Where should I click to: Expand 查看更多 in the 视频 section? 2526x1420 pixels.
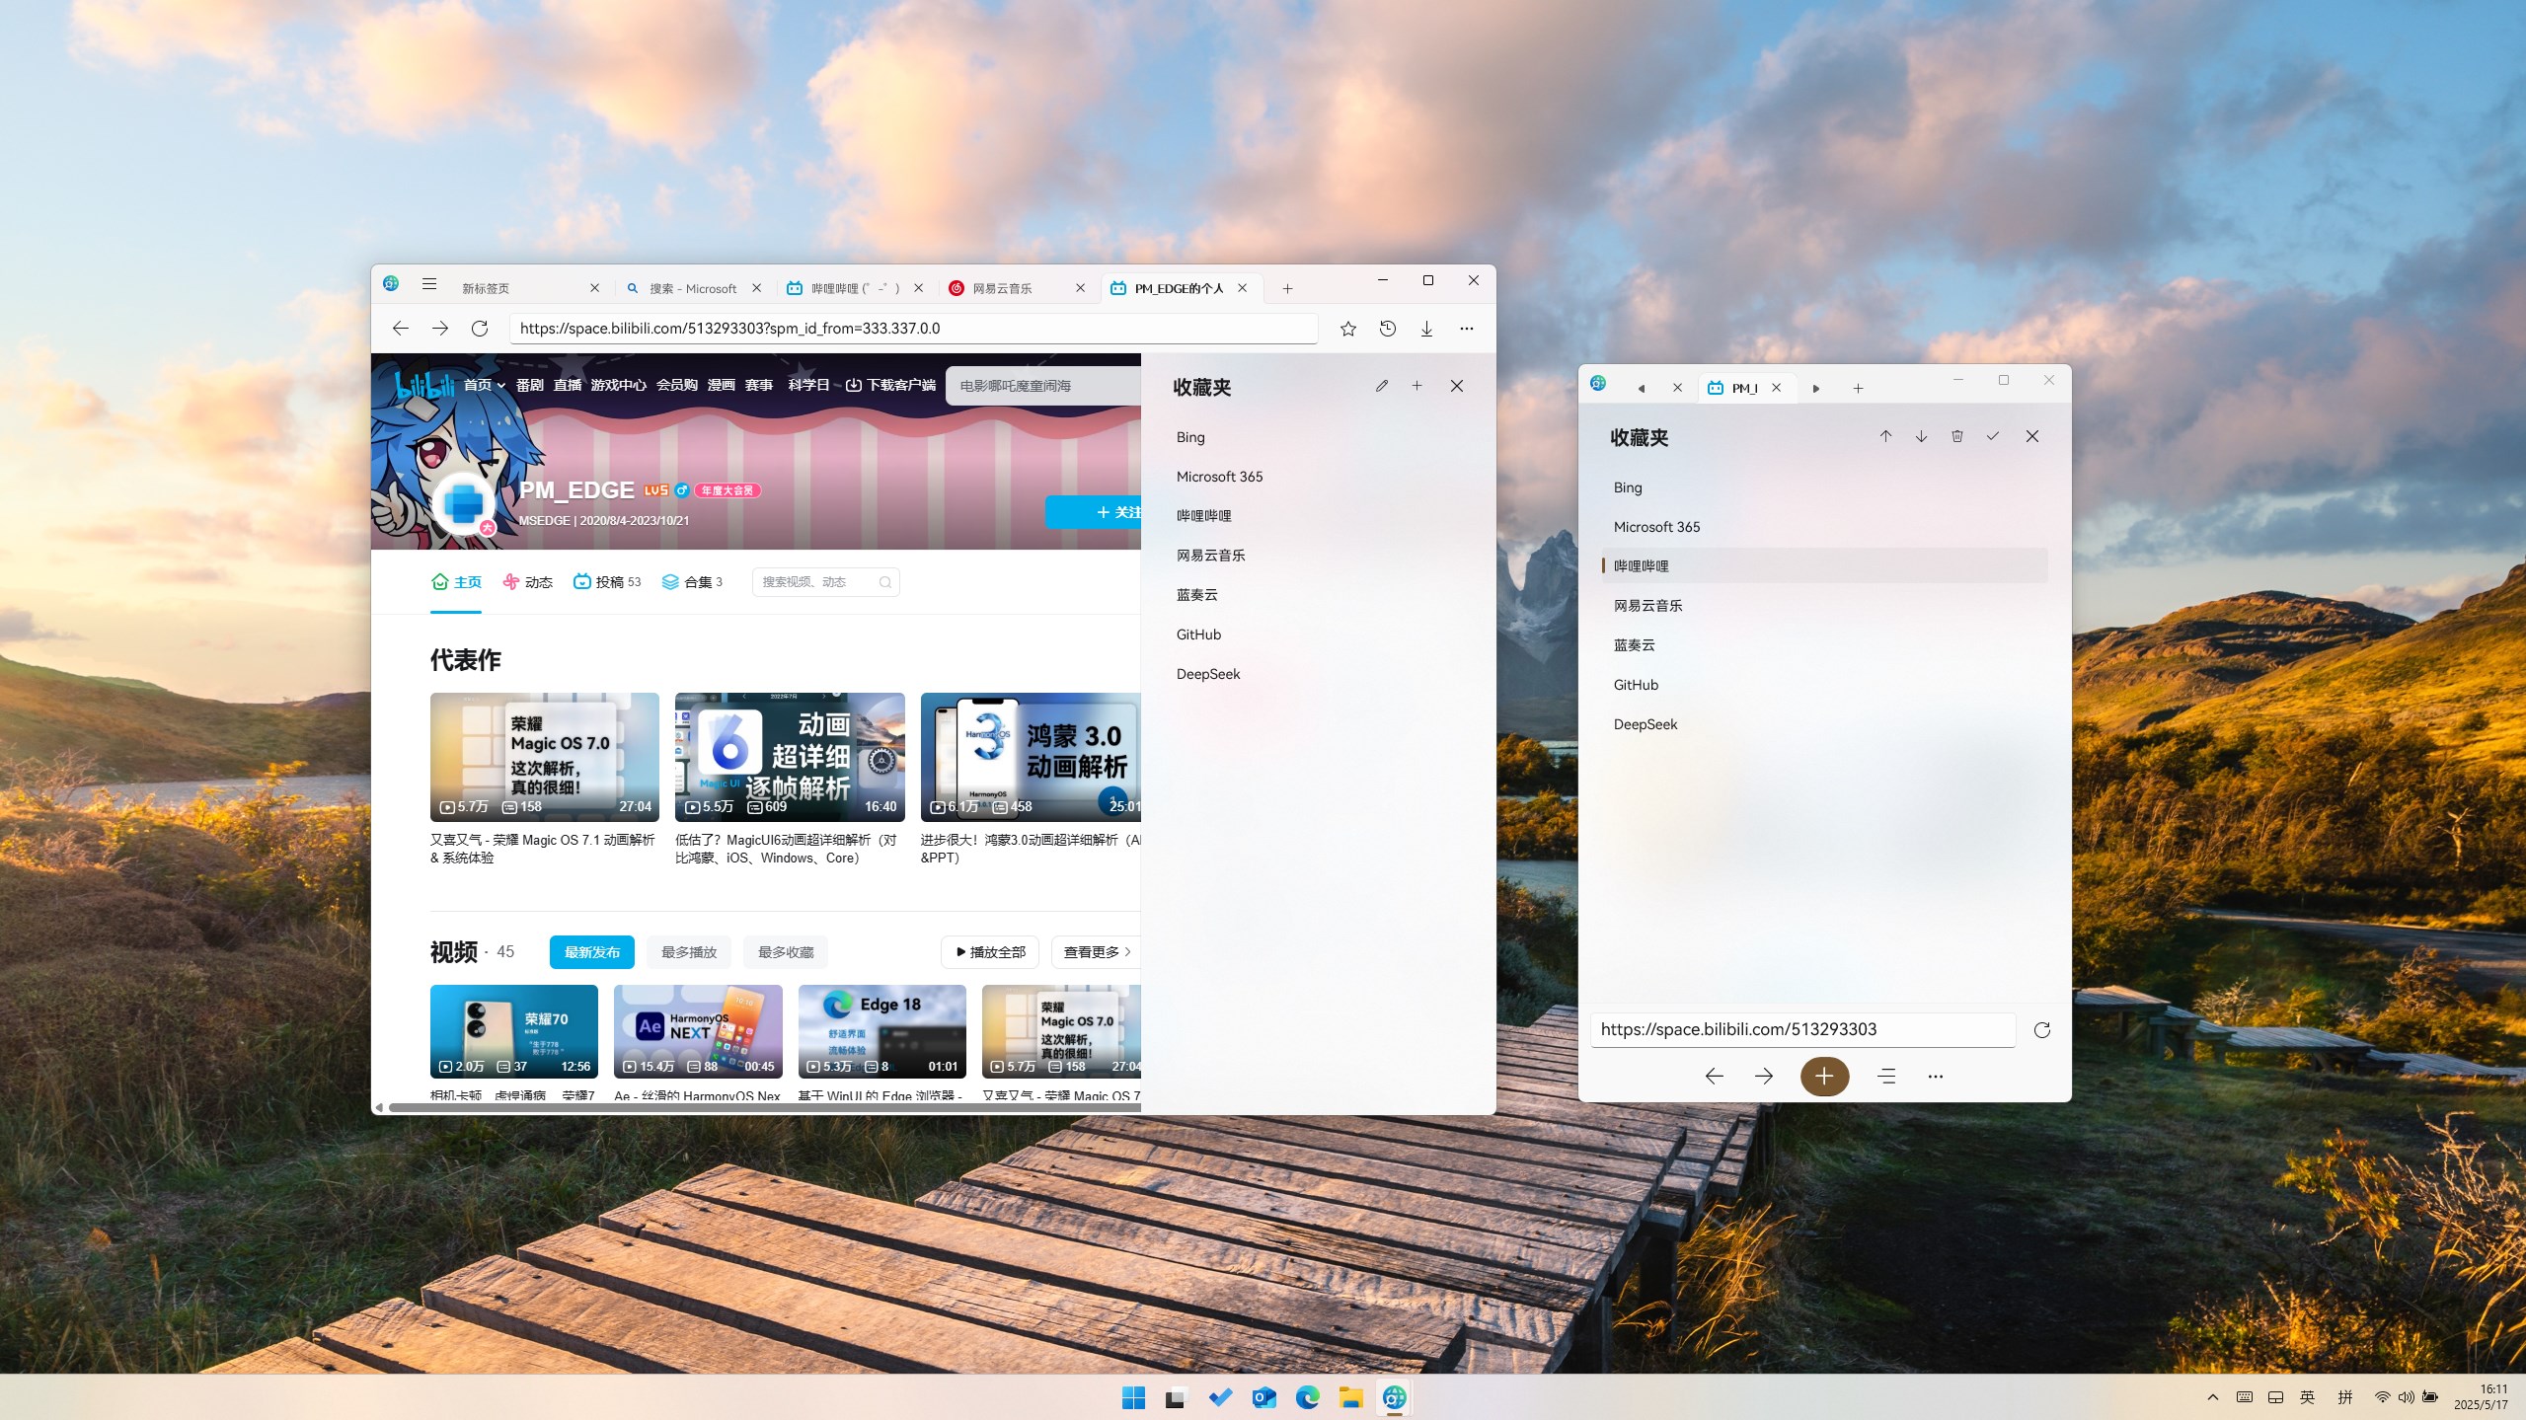tap(1096, 952)
